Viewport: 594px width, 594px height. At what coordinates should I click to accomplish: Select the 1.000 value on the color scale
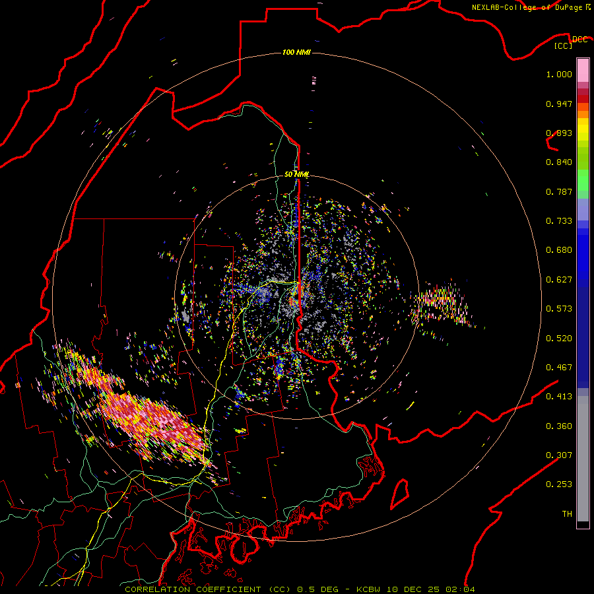pyautogui.click(x=559, y=74)
